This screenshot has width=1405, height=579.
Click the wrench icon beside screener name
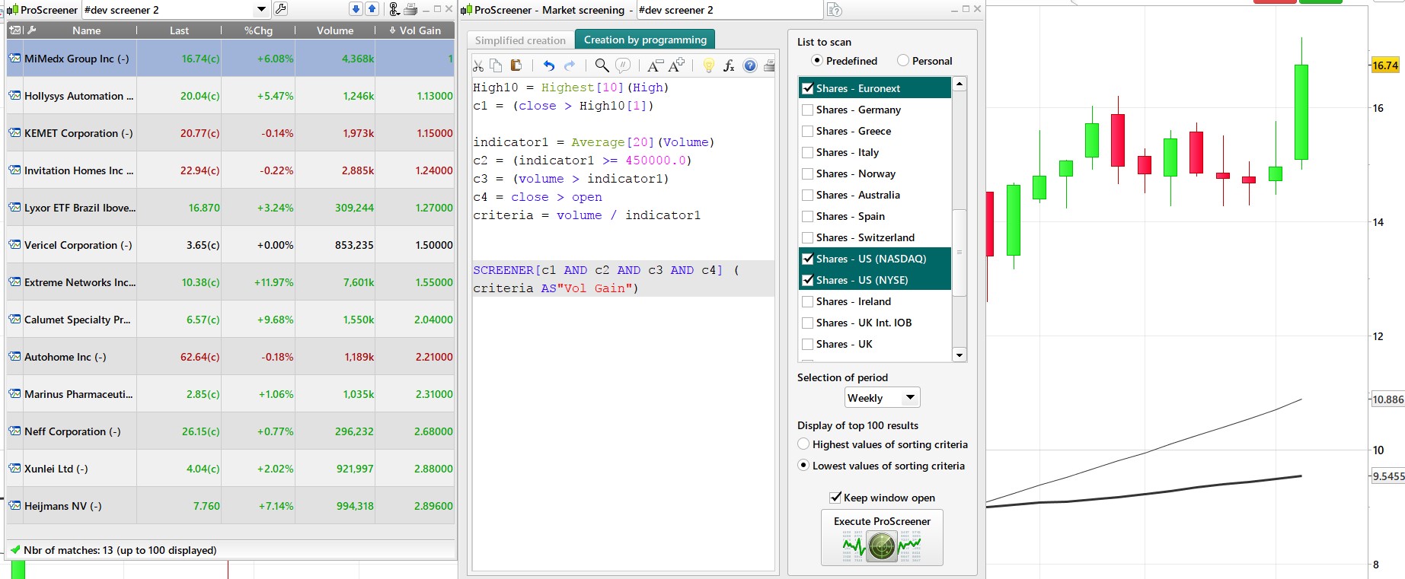click(281, 9)
